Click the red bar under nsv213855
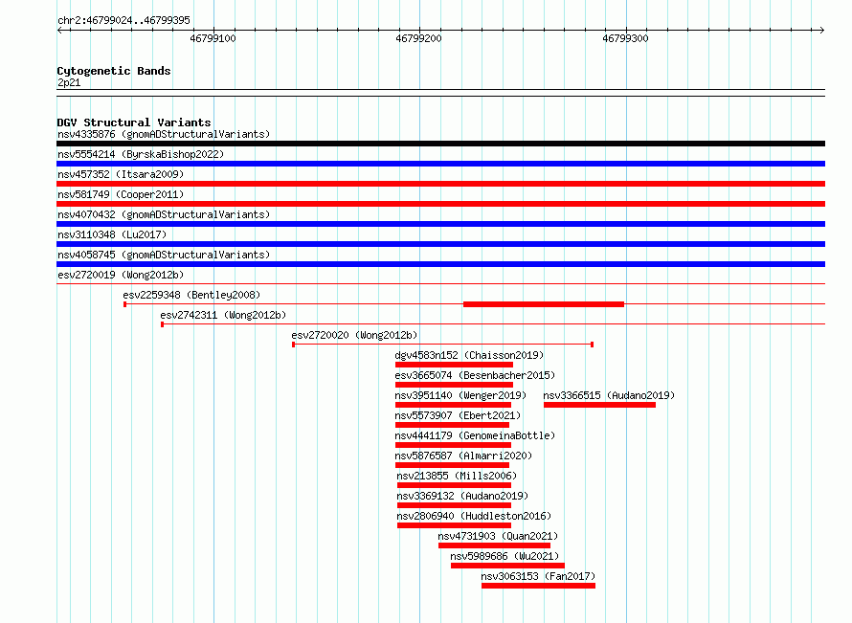852x623 pixels. point(455,485)
